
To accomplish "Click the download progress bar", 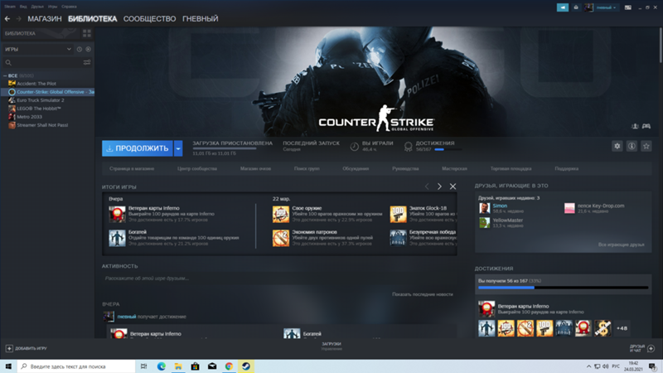I will point(225,148).
